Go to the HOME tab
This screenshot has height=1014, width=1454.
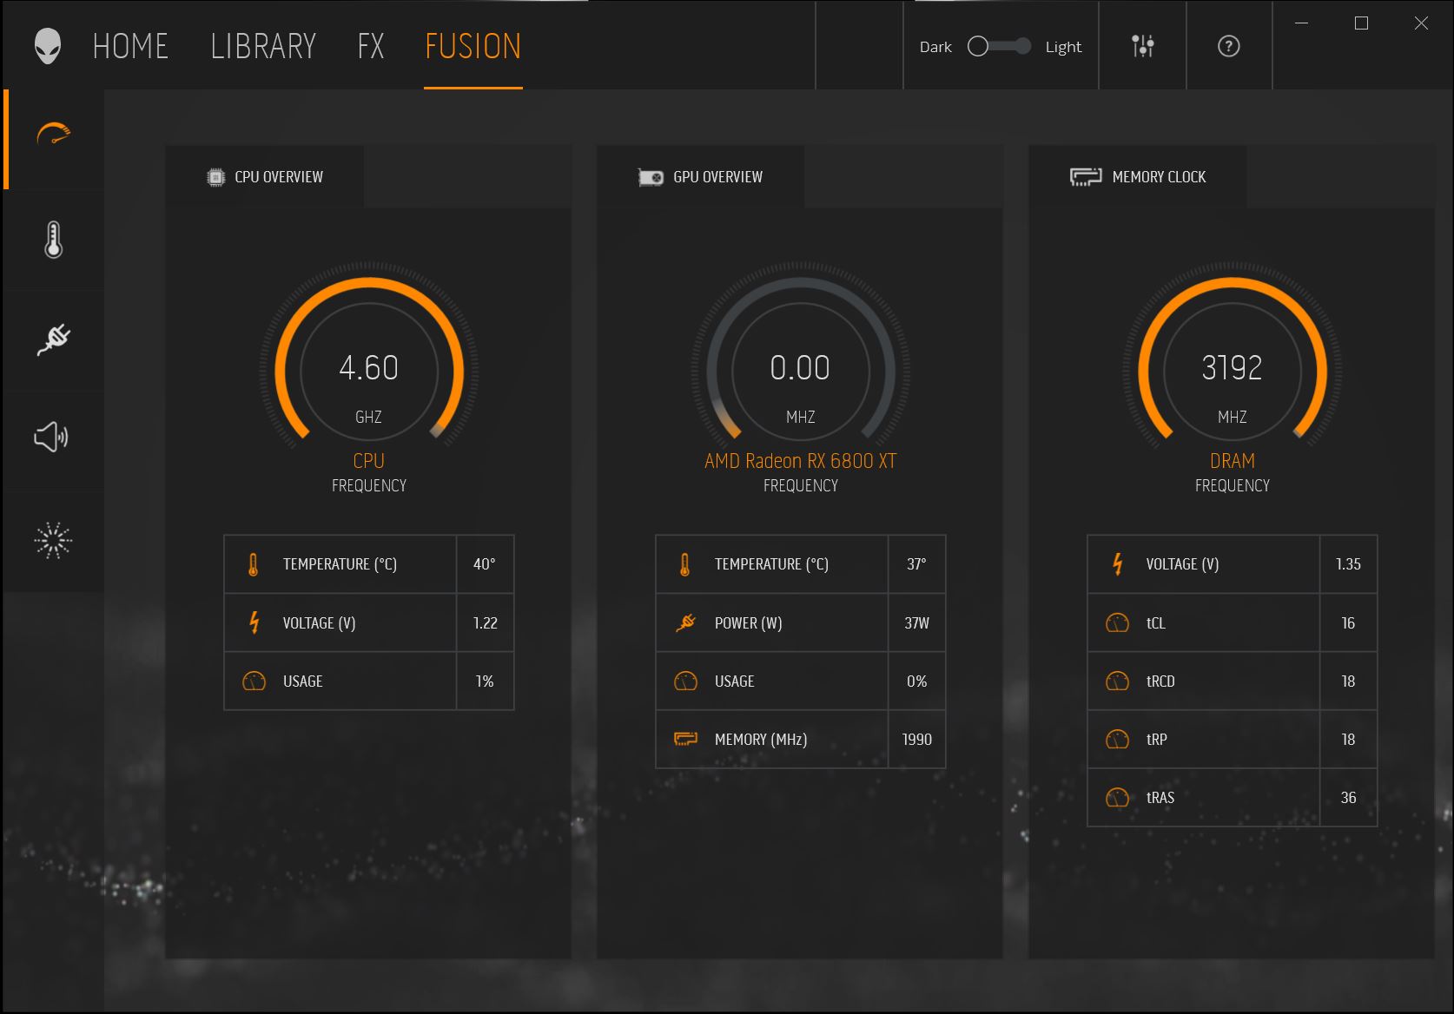click(x=130, y=46)
